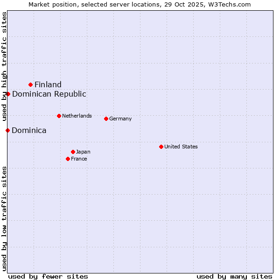Click the chart title mentioning W3Techs.com
The height and width of the screenshot is (280, 280).
click(140, 4)
